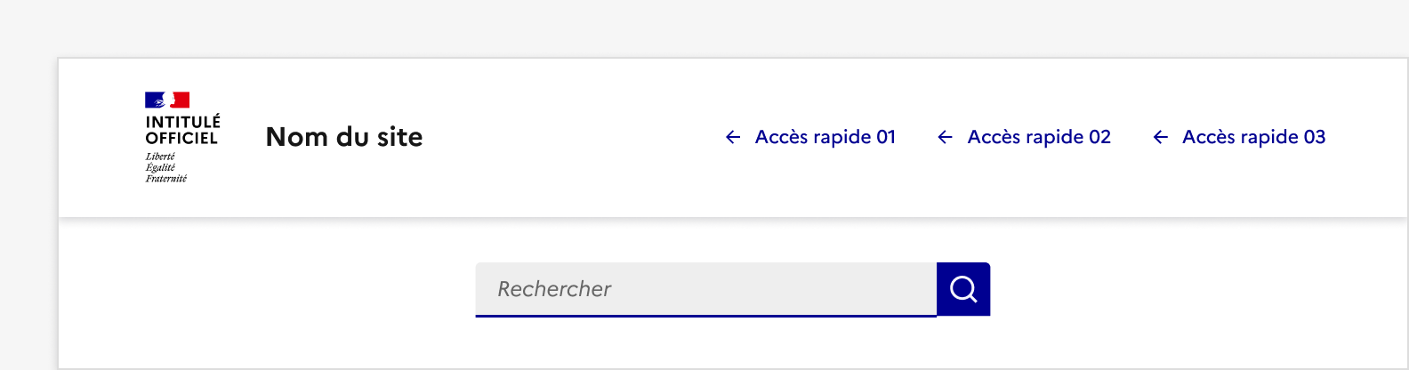Click the word OFFICIEL in the logo
This screenshot has height=370, width=1409.
(x=181, y=138)
